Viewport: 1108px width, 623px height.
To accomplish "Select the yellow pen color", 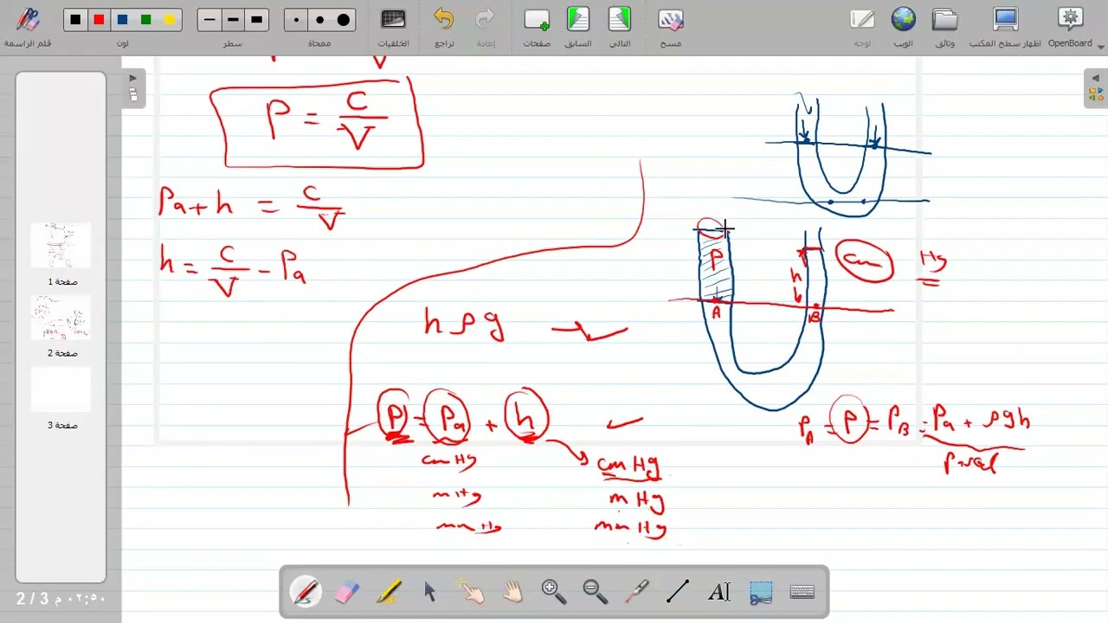I will click(170, 20).
